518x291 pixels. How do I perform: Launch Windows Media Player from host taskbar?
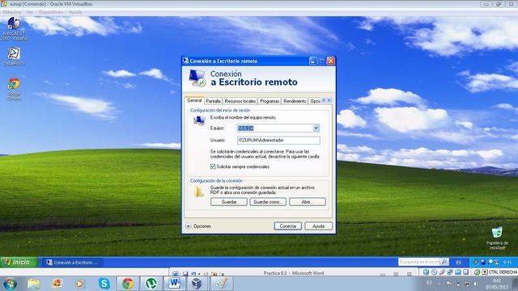pyautogui.click(x=79, y=284)
